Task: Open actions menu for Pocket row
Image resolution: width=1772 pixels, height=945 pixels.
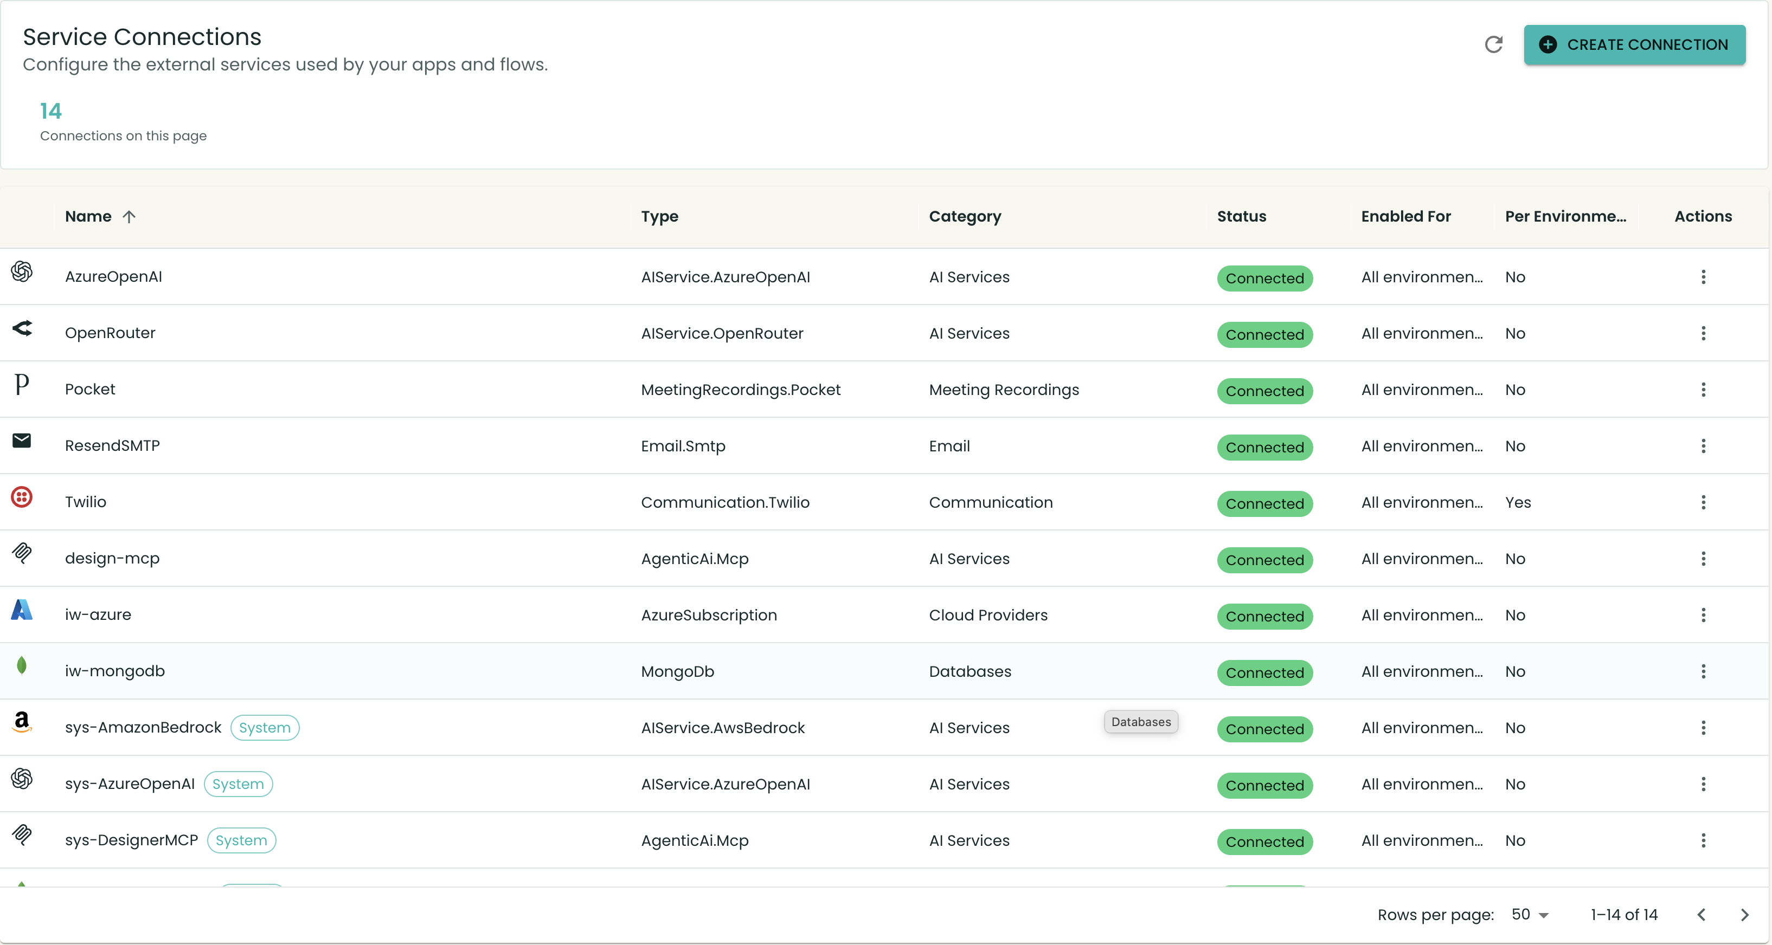Action: point(1703,390)
